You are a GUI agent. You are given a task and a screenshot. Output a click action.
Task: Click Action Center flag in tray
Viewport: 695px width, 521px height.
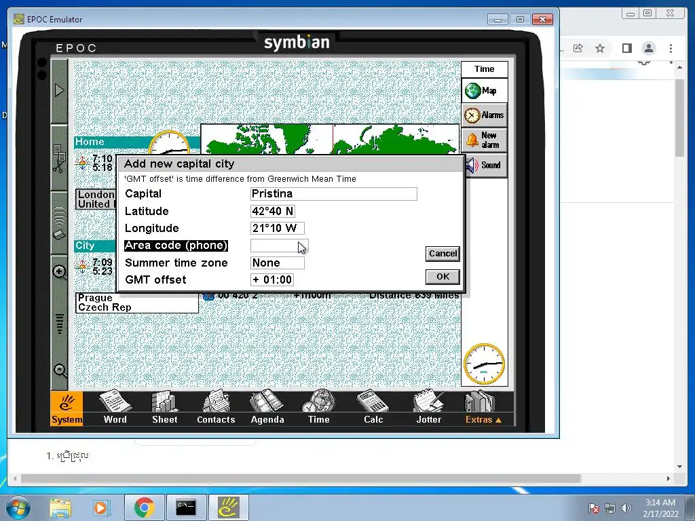point(594,508)
